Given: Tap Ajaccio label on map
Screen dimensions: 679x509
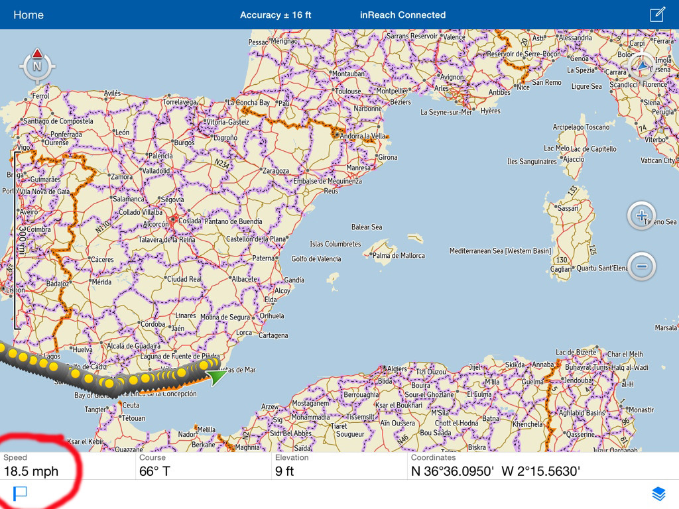Looking at the screenshot, I should pyautogui.click(x=574, y=159).
